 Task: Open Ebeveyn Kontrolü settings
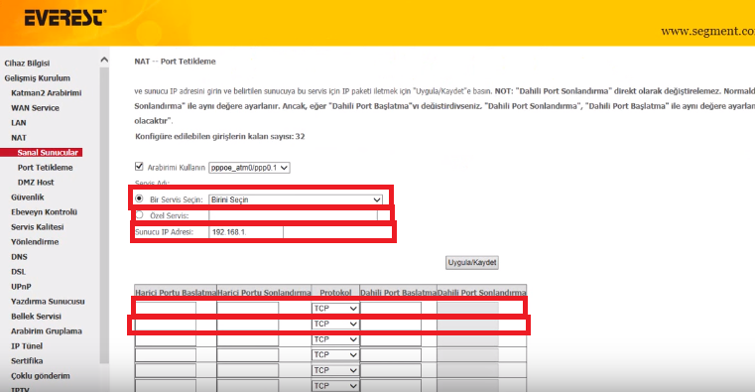pos(45,212)
